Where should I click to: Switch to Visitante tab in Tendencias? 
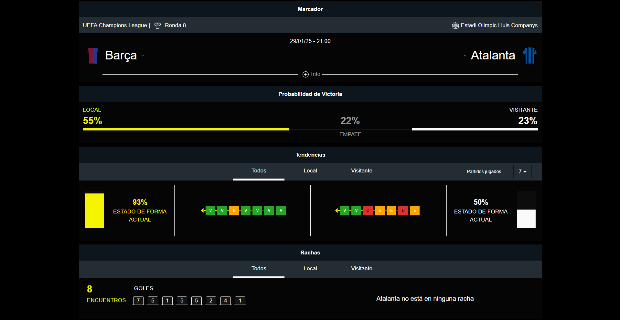pyautogui.click(x=362, y=171)
